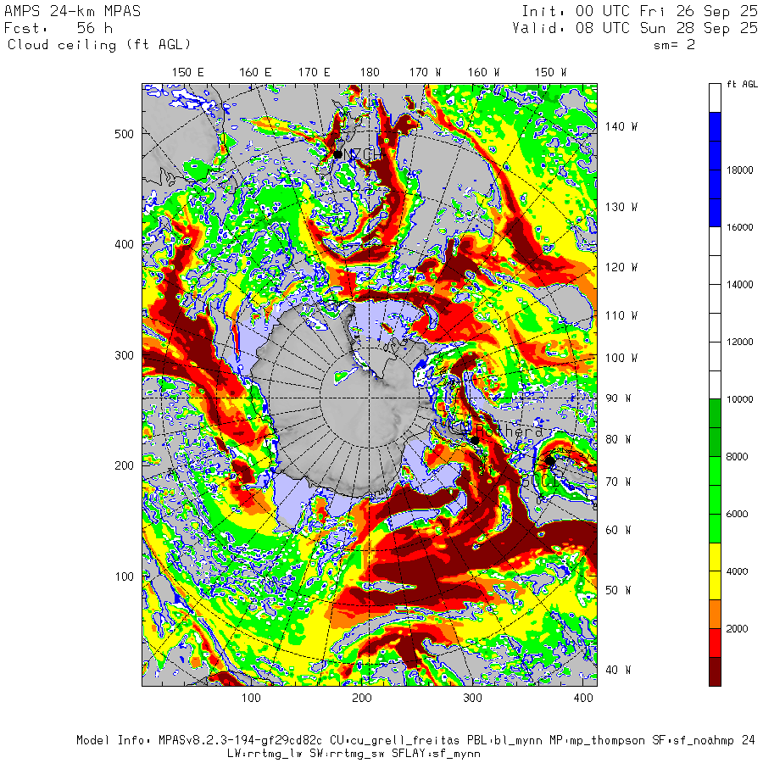This screenshot has height=763, width=763.
Task: Click the '400' x-axis tick label at bottom
Action: (583, 699)
